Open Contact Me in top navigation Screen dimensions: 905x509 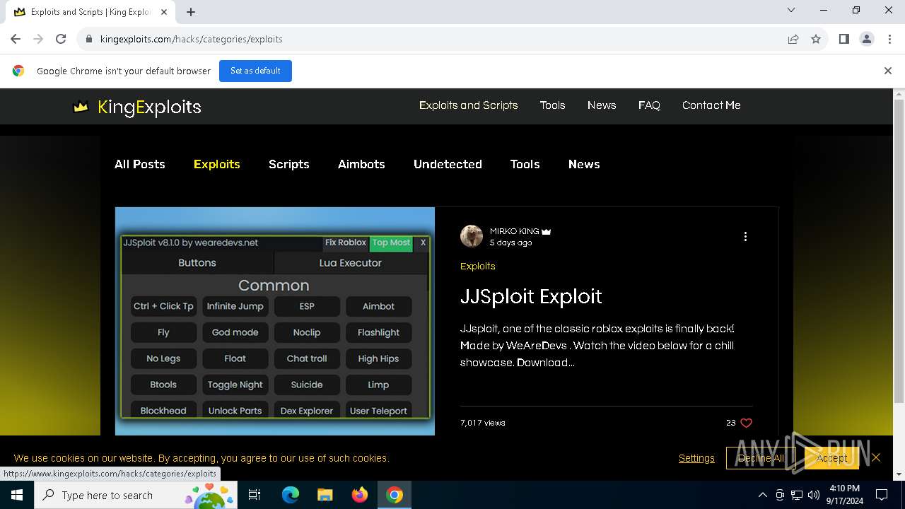[711, 105]
